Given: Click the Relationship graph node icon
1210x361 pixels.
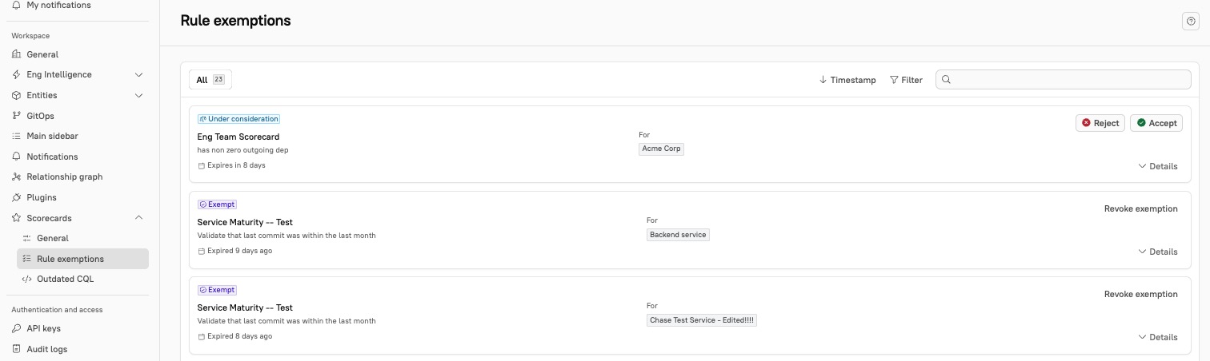Looking at the screenshot, I should click(16, 177).
